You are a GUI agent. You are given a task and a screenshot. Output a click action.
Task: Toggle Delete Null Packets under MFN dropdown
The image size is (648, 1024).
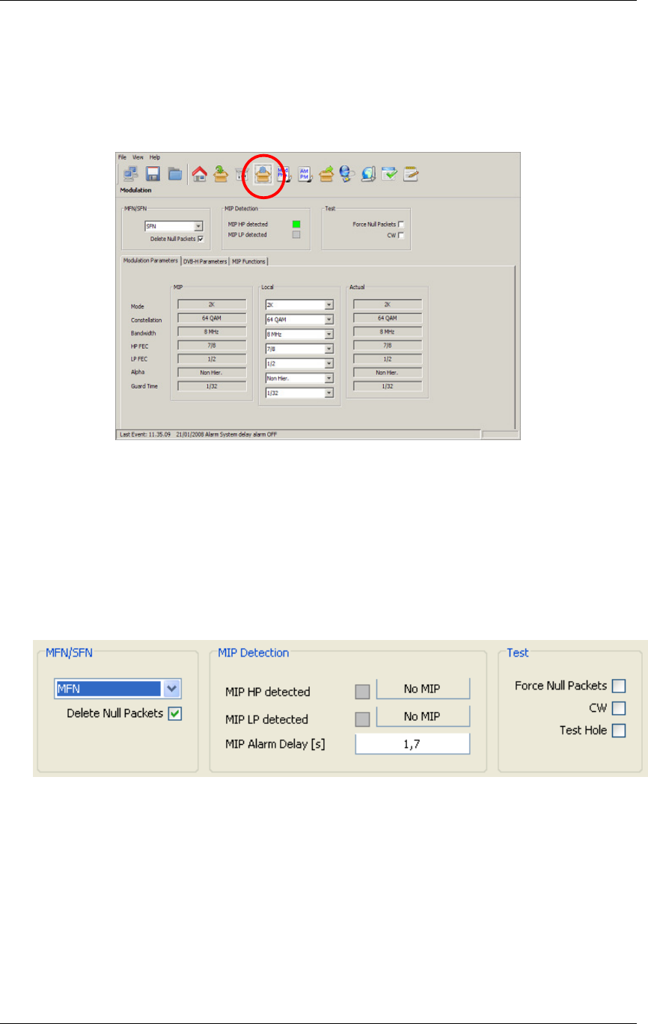click(174, 713)
